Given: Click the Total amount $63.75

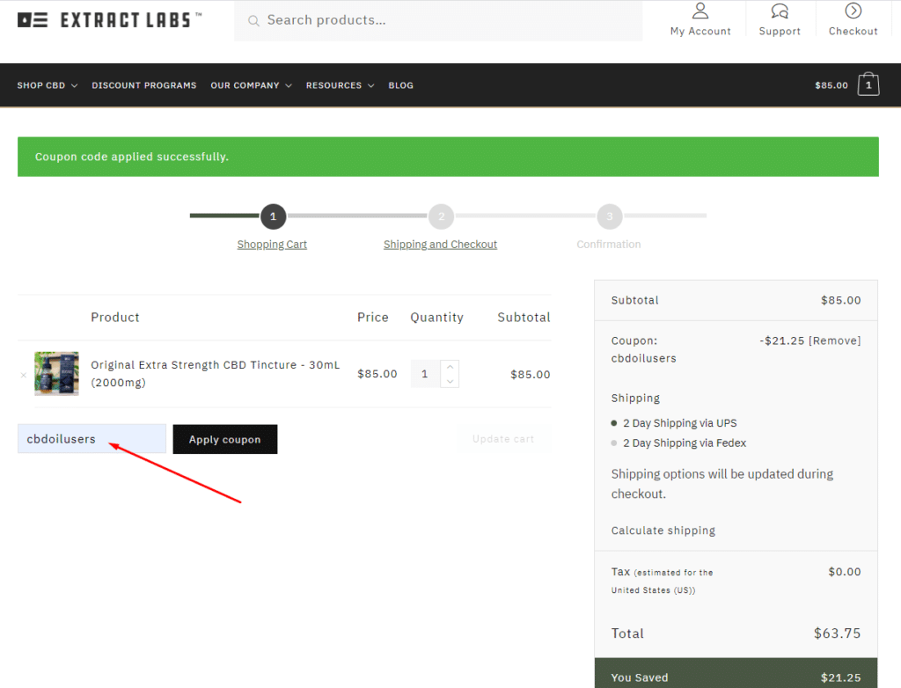Looking at the screenshot, I should (838, 633).
